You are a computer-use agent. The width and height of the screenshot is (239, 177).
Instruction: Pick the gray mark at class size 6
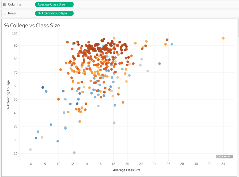tap(30, 150)
